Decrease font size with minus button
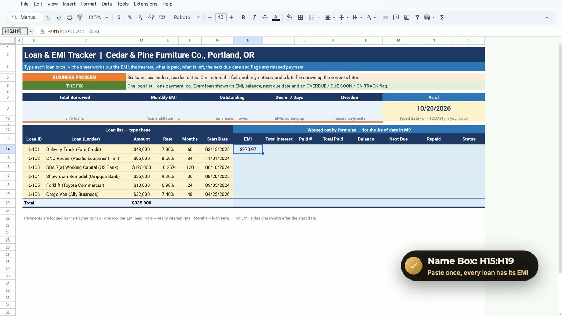 pos(210,17)
